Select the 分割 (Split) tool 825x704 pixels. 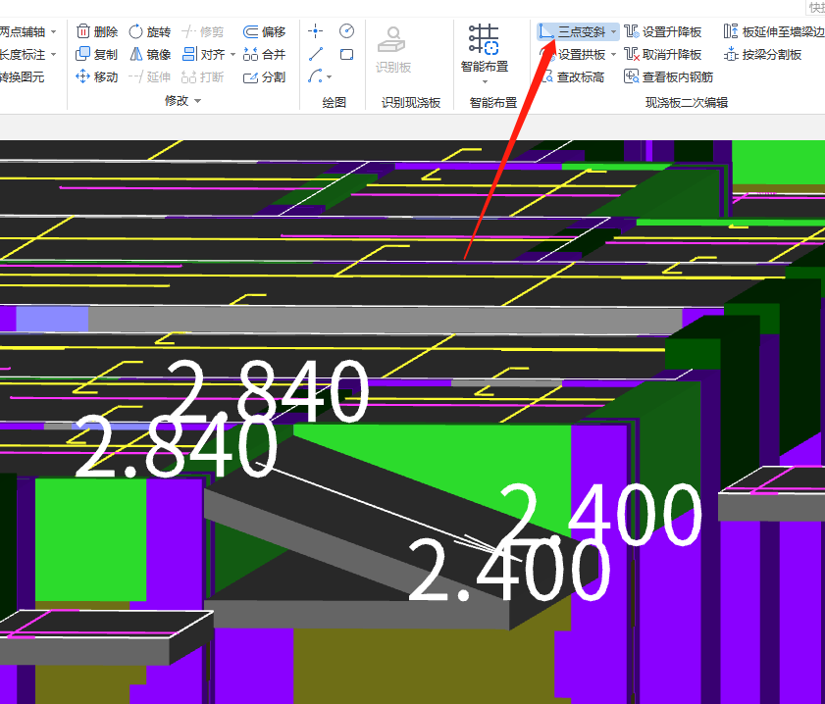264,76
